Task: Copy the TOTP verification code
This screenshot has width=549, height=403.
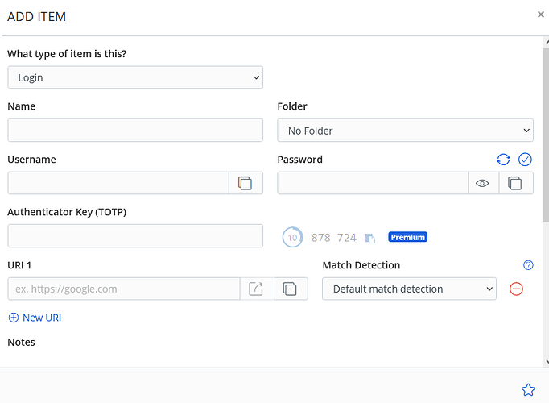Action: pos(370,238)
